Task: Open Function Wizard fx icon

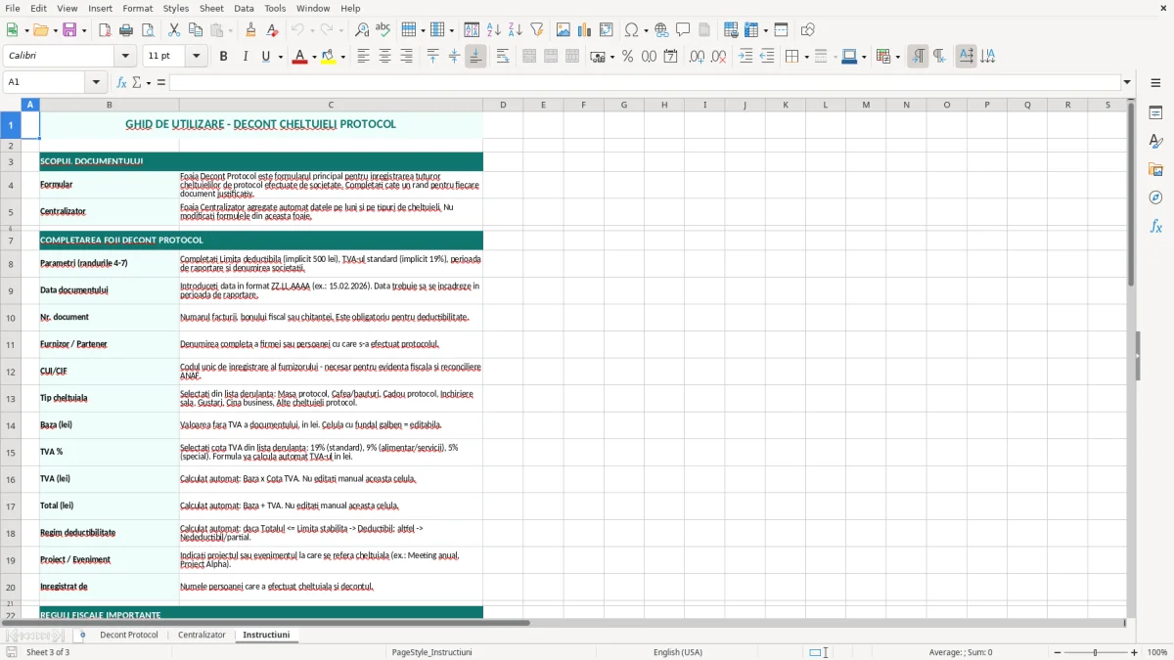Action: [x=121, y=82]
